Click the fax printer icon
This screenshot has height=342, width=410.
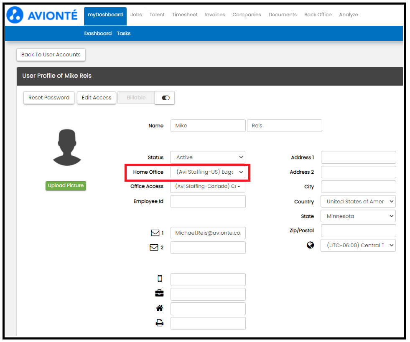160,323
